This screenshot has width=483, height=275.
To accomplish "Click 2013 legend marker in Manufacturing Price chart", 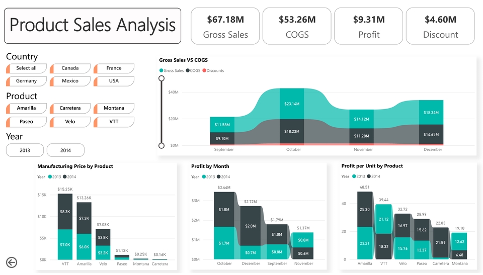I will 50,177.
